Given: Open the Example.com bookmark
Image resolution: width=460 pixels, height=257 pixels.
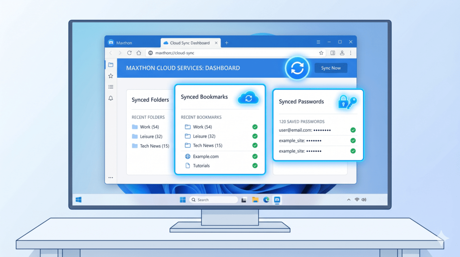Looking at the screenshot, I should click(x=202, y=156).
